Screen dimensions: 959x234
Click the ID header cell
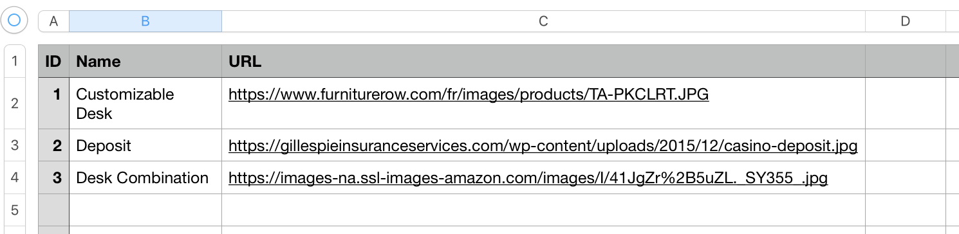(x=54, y=62)
